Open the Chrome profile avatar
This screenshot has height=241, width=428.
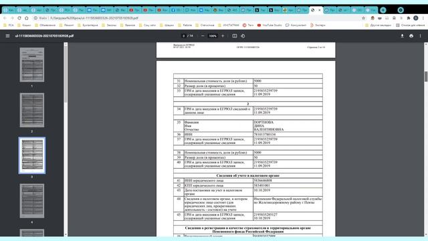pyautogui.click(x=416, y=18)
